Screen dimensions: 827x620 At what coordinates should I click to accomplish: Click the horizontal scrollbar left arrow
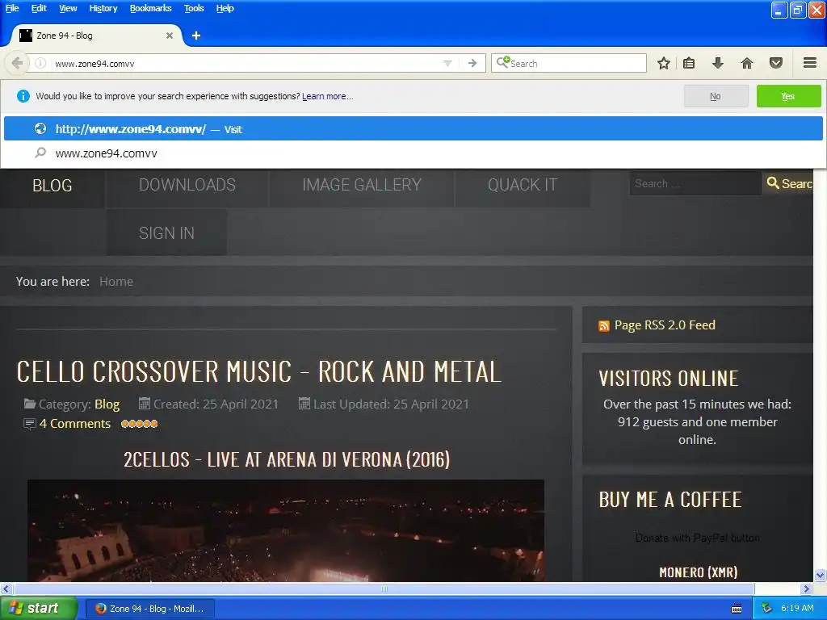(x=6, y=589)
